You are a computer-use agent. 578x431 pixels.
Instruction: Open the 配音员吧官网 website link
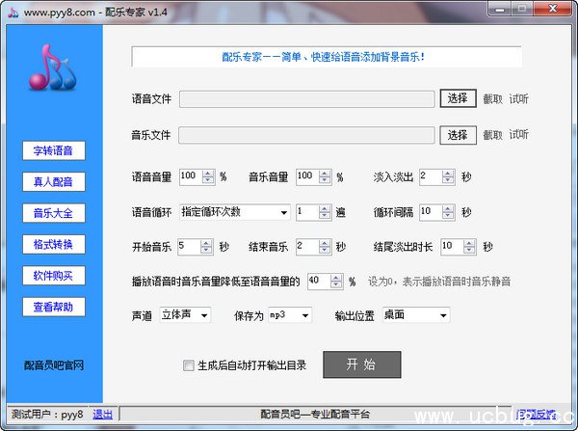click(x=54, y=365)
